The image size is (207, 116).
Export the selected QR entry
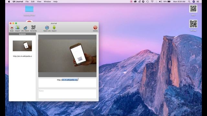[x=54, y=28]
